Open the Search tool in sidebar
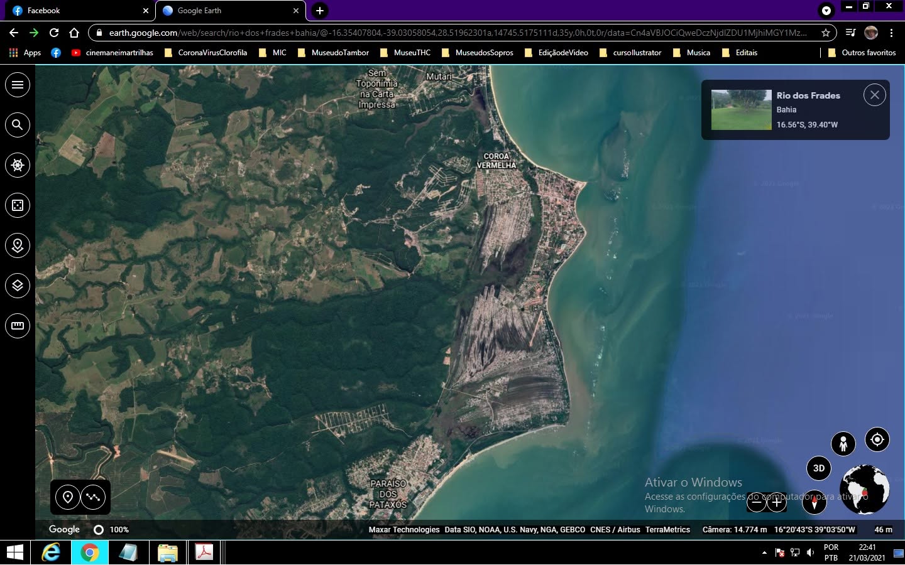 [18, 125]
